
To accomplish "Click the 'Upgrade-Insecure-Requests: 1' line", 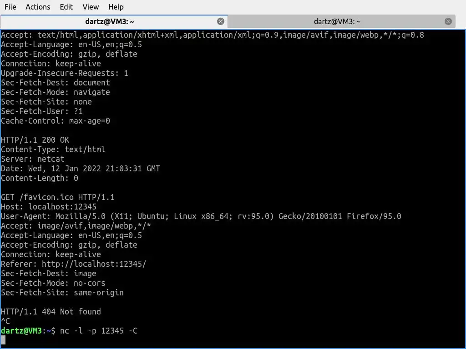I will point(65,73).
